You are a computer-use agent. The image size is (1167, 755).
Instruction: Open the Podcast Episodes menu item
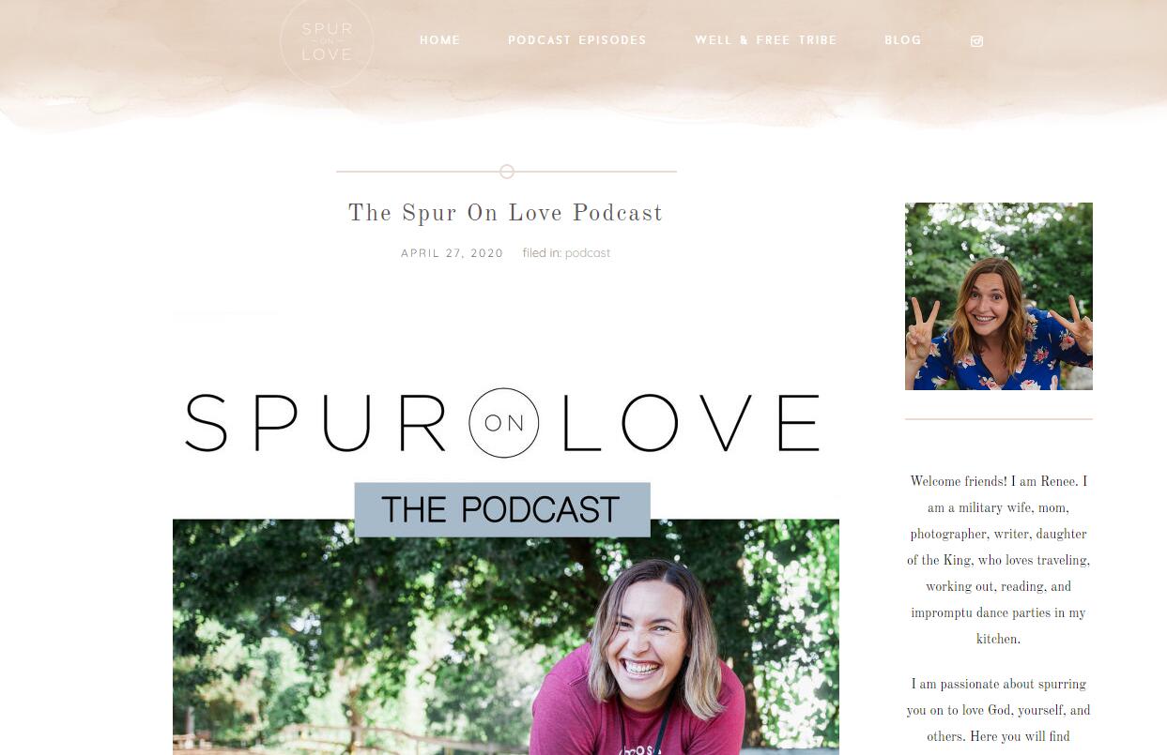click(577, 40)
